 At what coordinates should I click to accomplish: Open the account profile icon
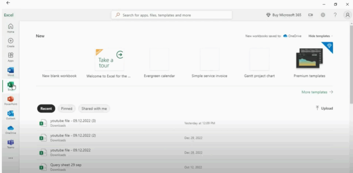(x=347, y=15)
